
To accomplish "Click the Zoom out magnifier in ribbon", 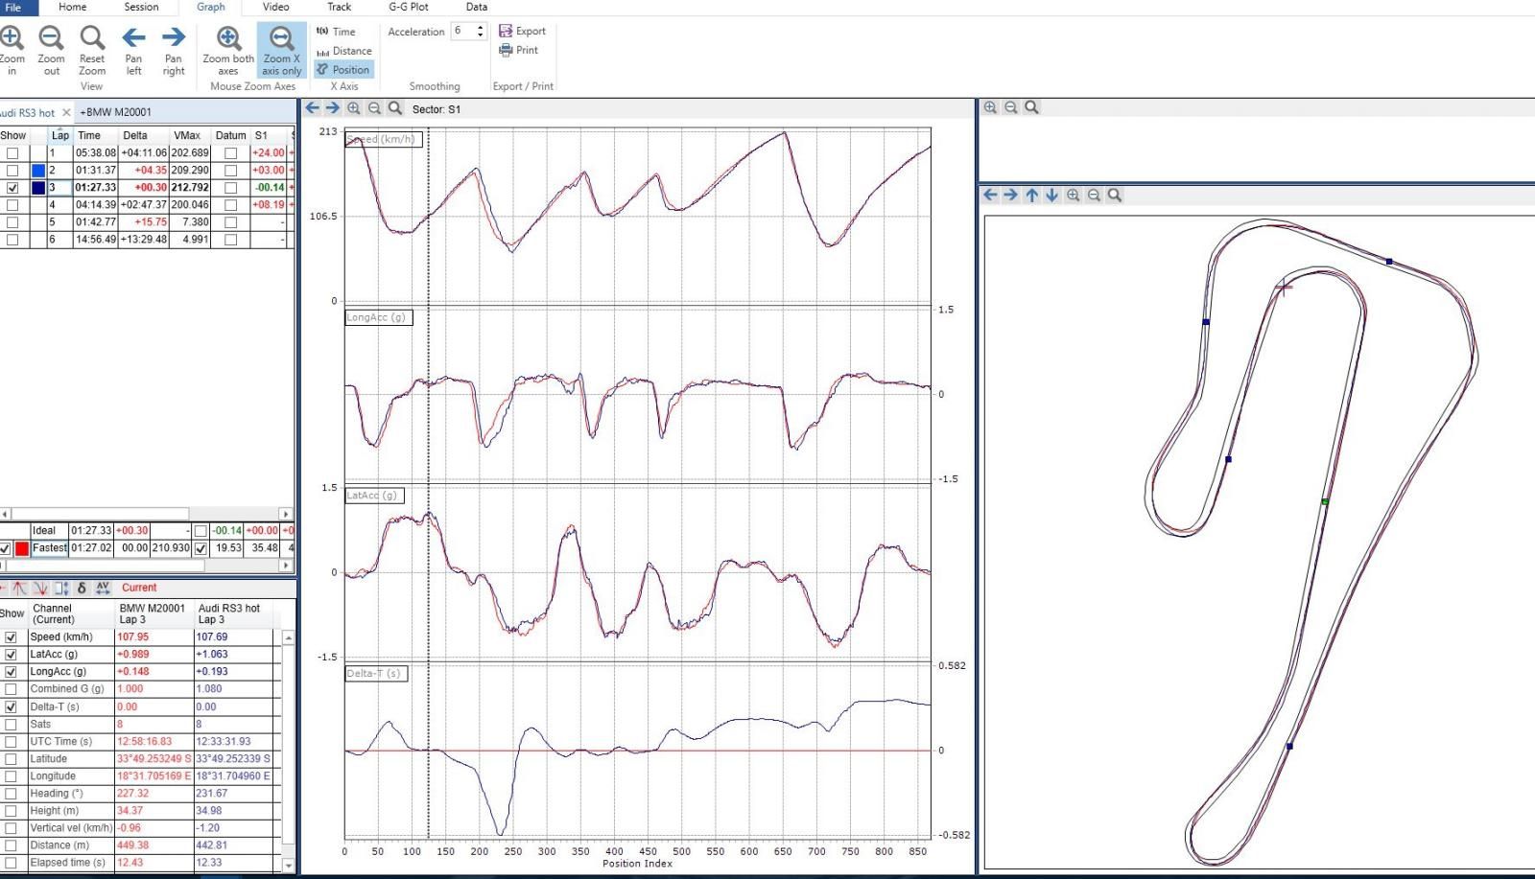I will tap(51, 38).
